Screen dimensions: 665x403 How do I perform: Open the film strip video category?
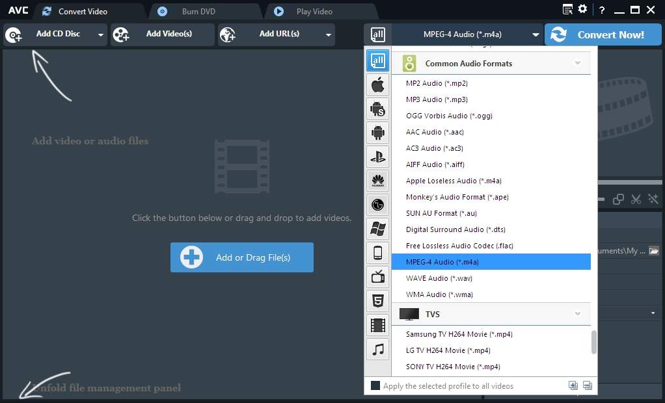click(x=377, y=325)
